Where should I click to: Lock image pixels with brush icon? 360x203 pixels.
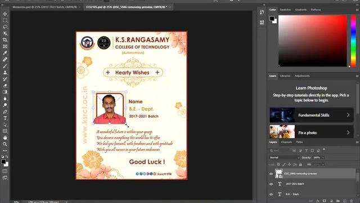click(284, 165)
